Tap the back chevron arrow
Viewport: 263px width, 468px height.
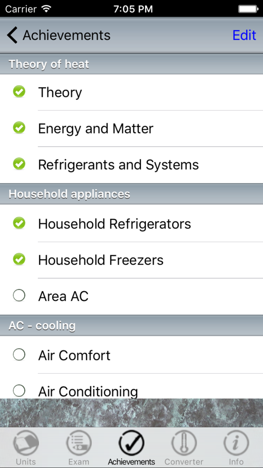click(12, 35)
